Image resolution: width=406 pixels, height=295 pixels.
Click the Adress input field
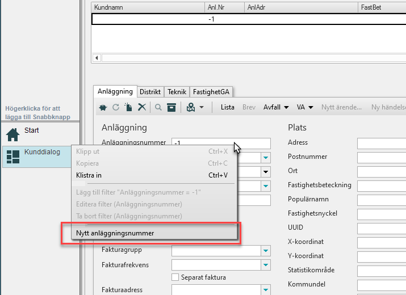(381, 143)
